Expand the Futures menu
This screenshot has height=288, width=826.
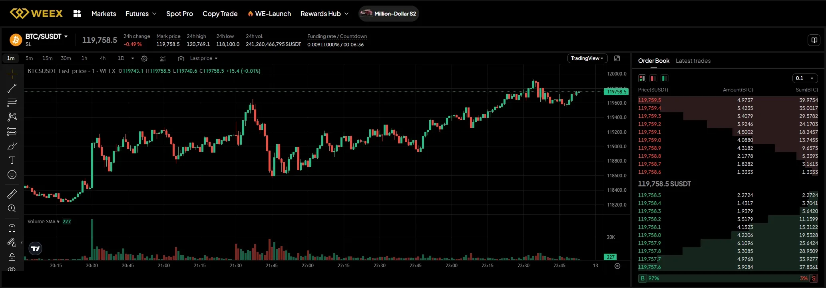coord(141,14)
